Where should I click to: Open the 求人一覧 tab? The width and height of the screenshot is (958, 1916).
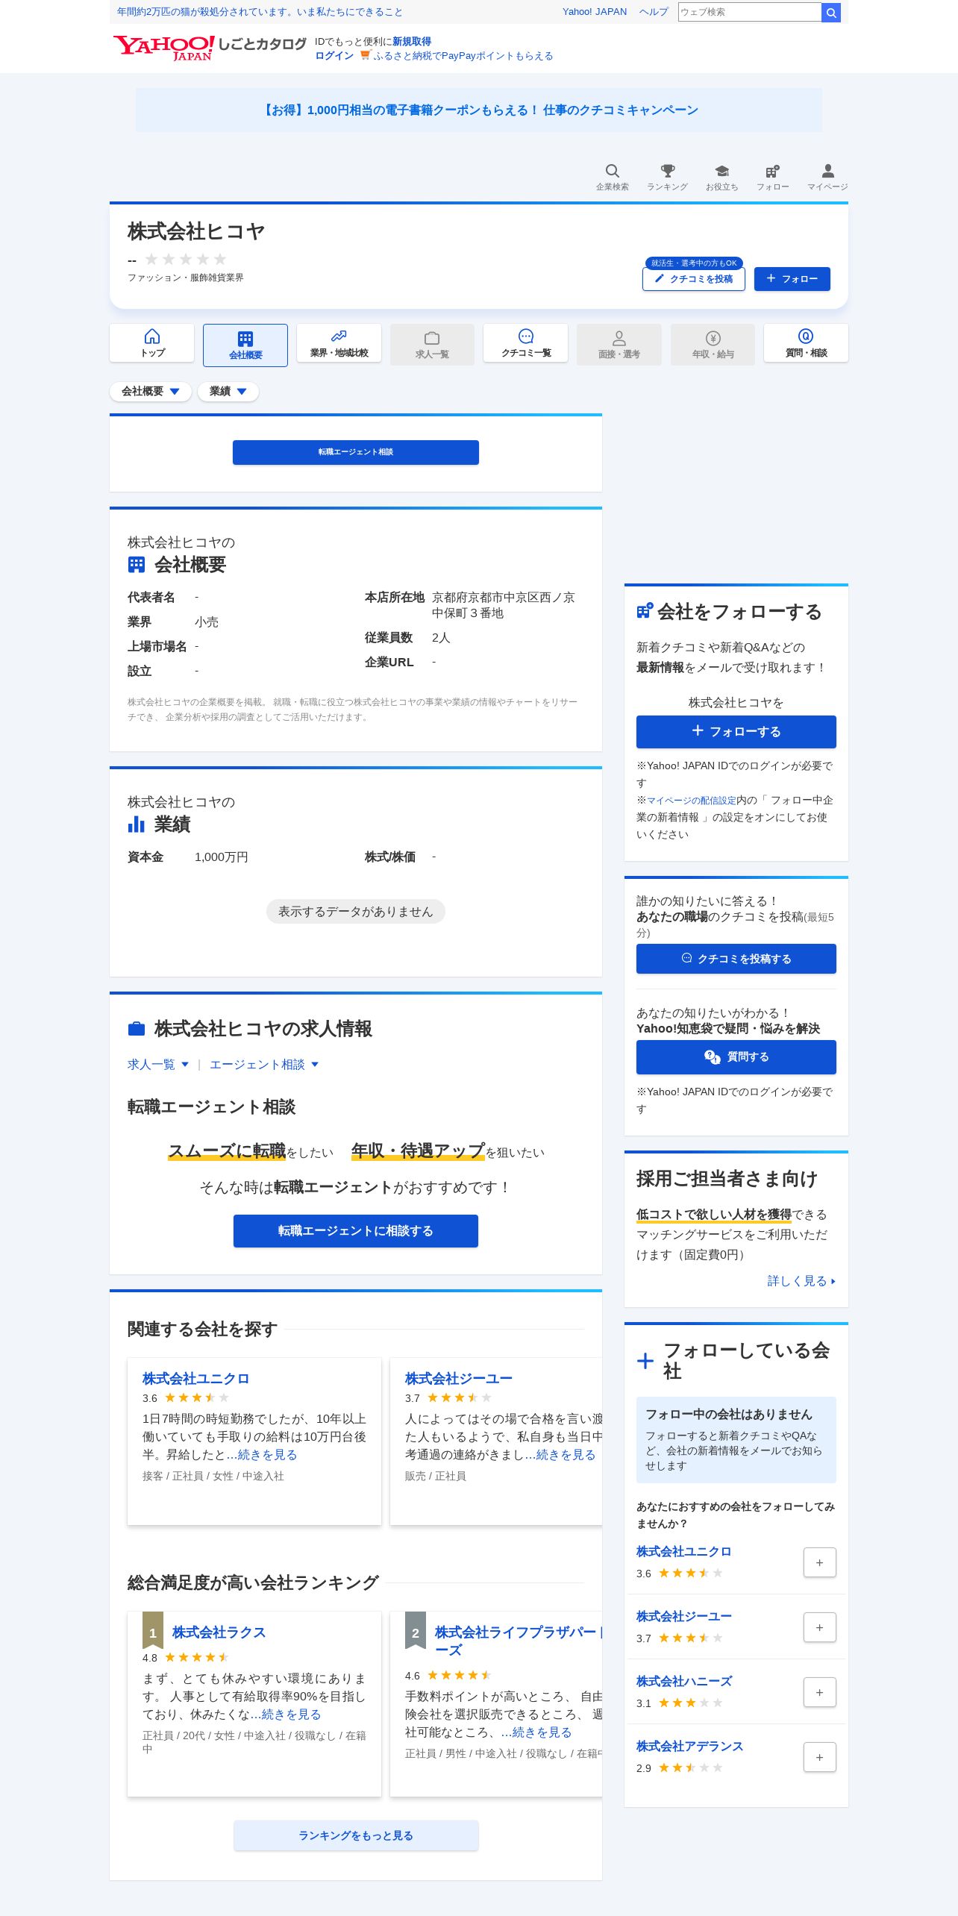pyautogui.click(x=432, y=344)
